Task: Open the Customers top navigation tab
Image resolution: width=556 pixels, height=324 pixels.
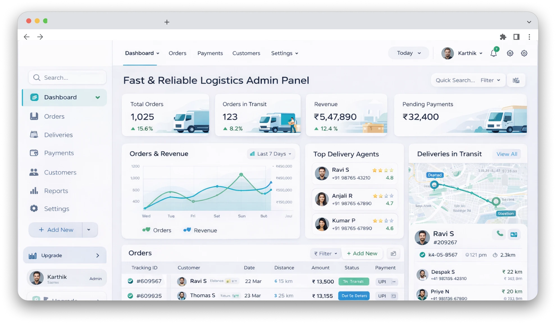Action: click(246, 53)
